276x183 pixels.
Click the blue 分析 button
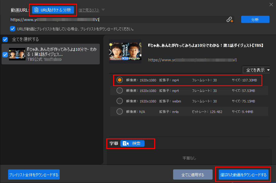click(x=255, y=20)
